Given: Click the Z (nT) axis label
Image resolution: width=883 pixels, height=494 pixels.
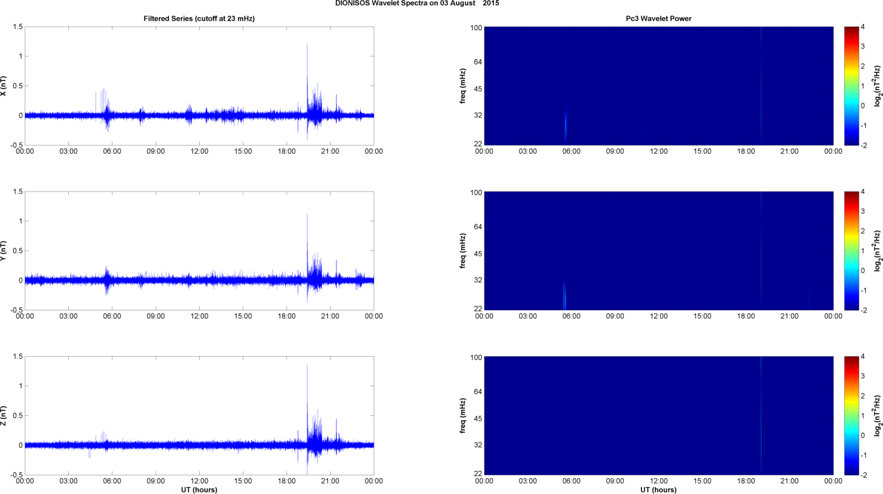Looking at the screenshot, I should tap(3, 416).
